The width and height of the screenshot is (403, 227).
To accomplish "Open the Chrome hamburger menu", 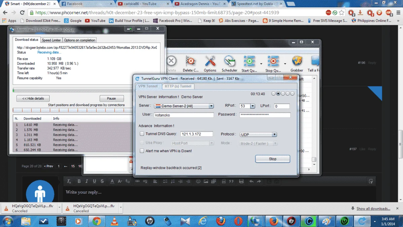I will coord(398,12).
